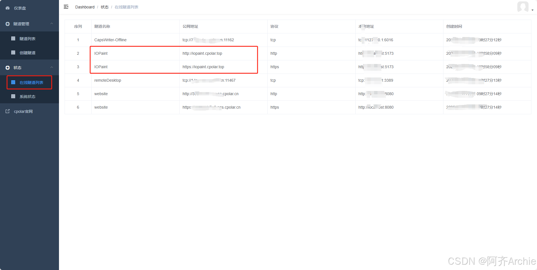Click the hamburger sidebar collapse icon
The height and width of the screenshot is (270, 537).
point(66,7)
